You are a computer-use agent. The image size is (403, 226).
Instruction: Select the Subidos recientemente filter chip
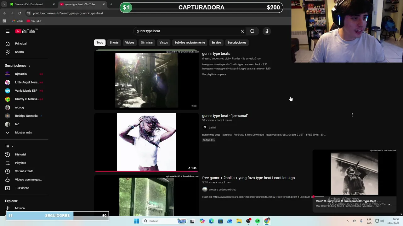[190, 42]
